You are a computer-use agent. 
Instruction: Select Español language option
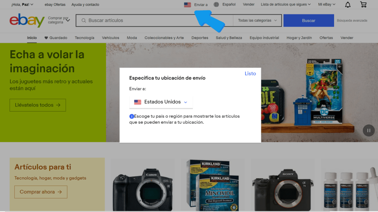pos(229,4)
